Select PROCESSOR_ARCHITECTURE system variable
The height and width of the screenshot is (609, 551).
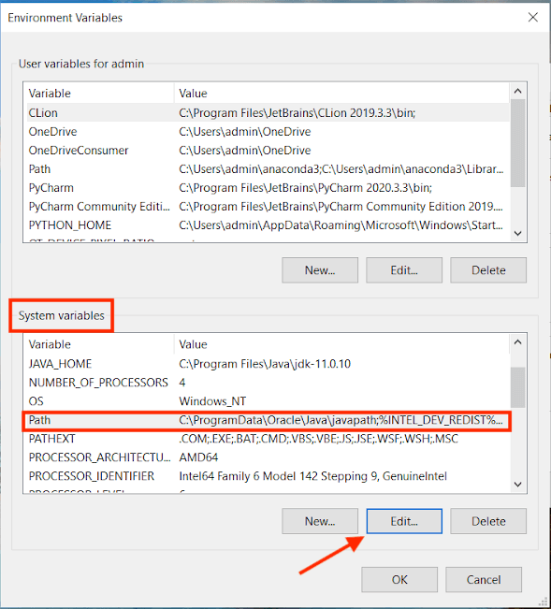[268, 457]
